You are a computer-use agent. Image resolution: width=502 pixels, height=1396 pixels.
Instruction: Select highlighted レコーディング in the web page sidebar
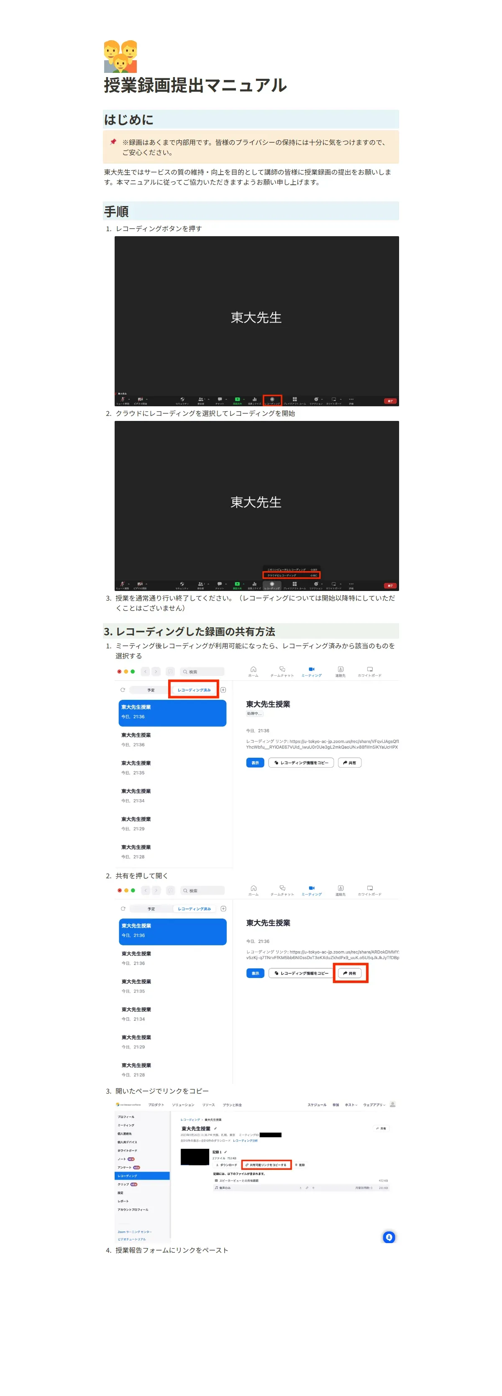click(142, 1176)
